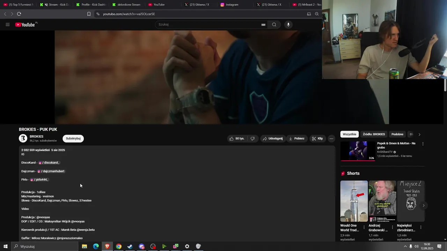Click the page vertical scrollbar thumb

[x=445, y=85]
